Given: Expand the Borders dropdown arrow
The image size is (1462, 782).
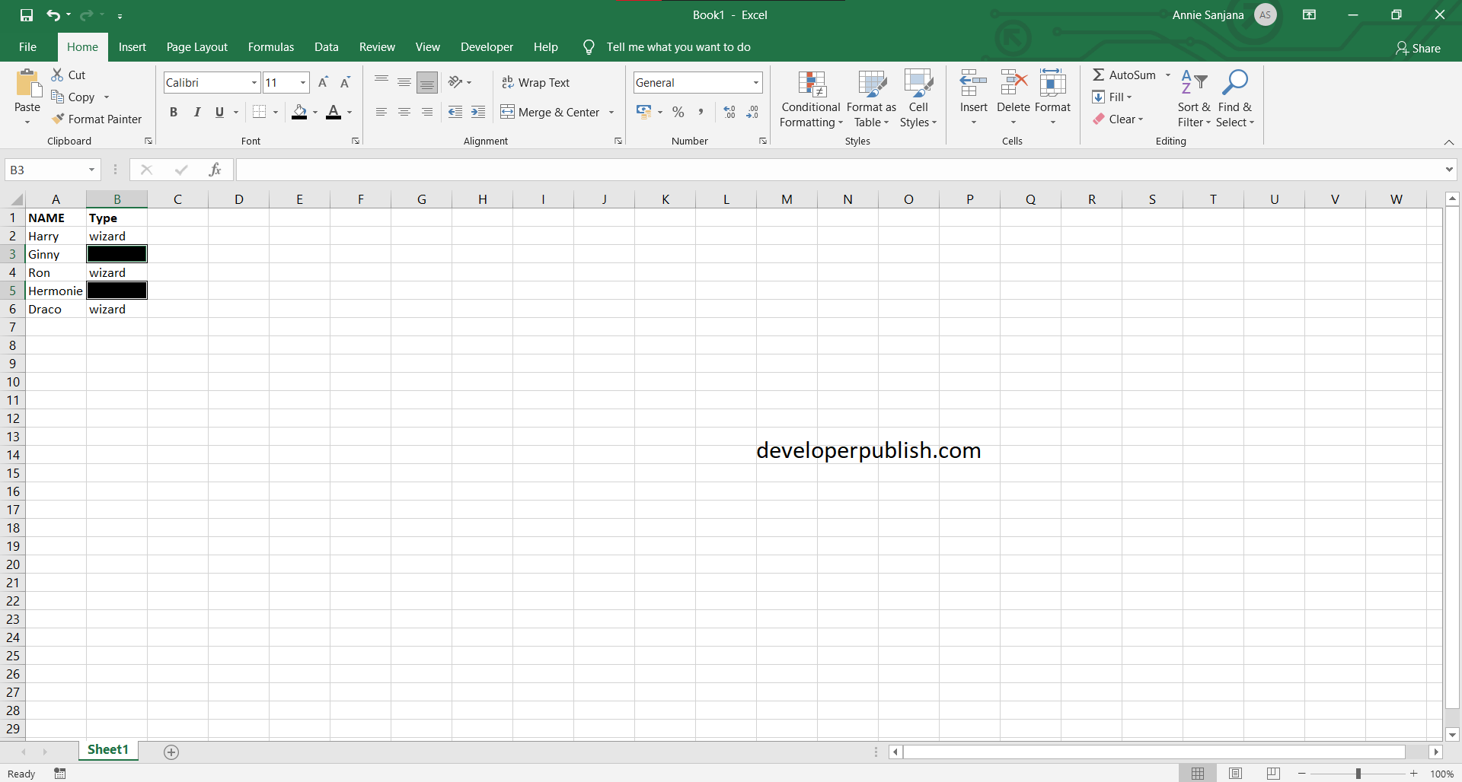Looking at the screenshot, I should [276, 113].
